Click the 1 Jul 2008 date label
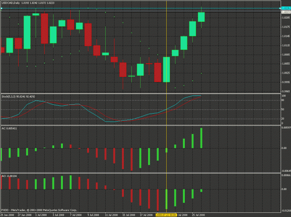This screenshot has width=291, height=217. click(x=41, y=215)
